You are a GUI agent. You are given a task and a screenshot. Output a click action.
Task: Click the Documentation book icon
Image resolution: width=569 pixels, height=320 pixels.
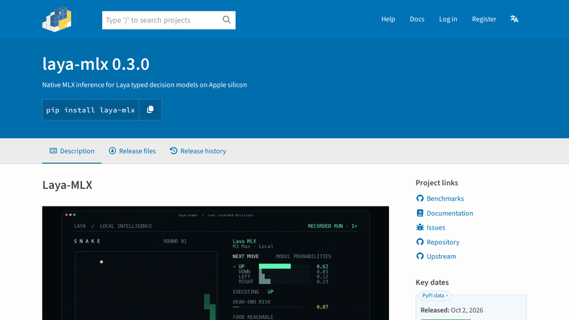coord(420,213)
